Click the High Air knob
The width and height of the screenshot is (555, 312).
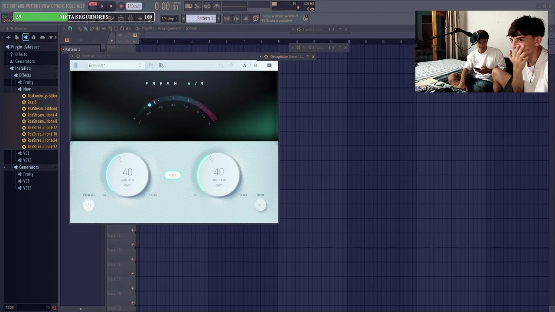point(219,175)
